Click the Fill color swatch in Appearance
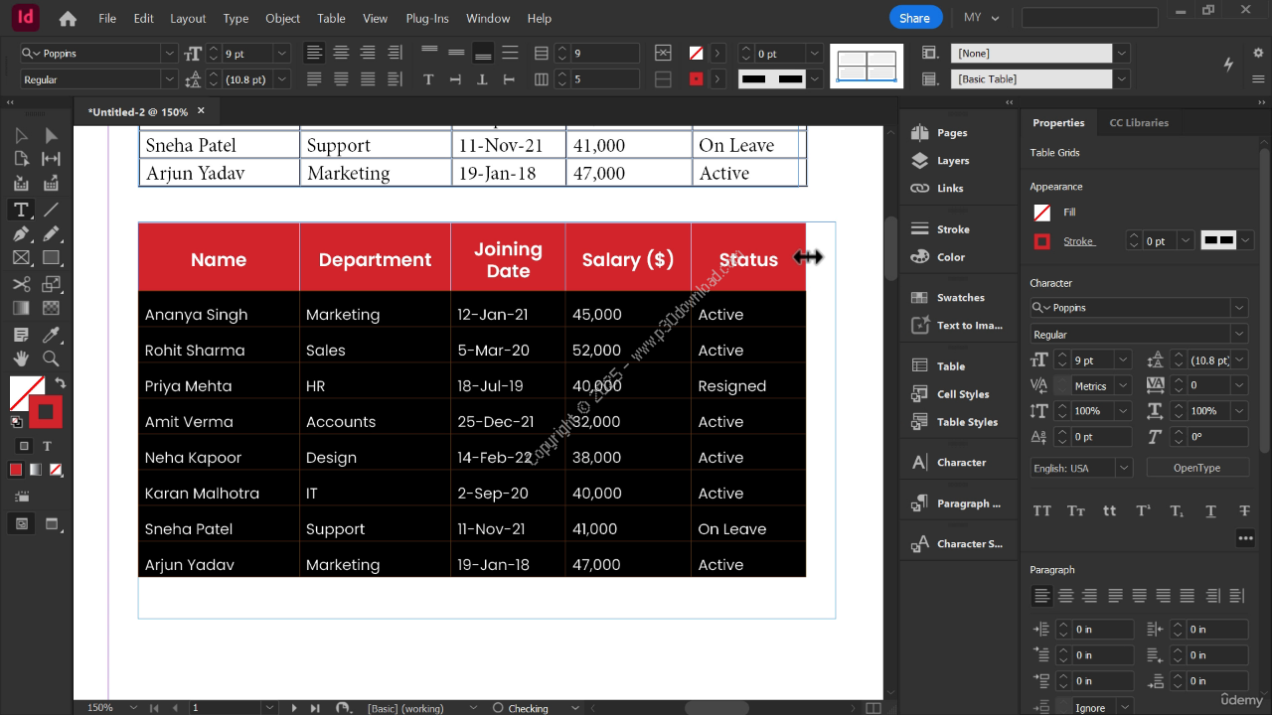The height and width of the screenshot is (715, 1272). coord(1041,213)
